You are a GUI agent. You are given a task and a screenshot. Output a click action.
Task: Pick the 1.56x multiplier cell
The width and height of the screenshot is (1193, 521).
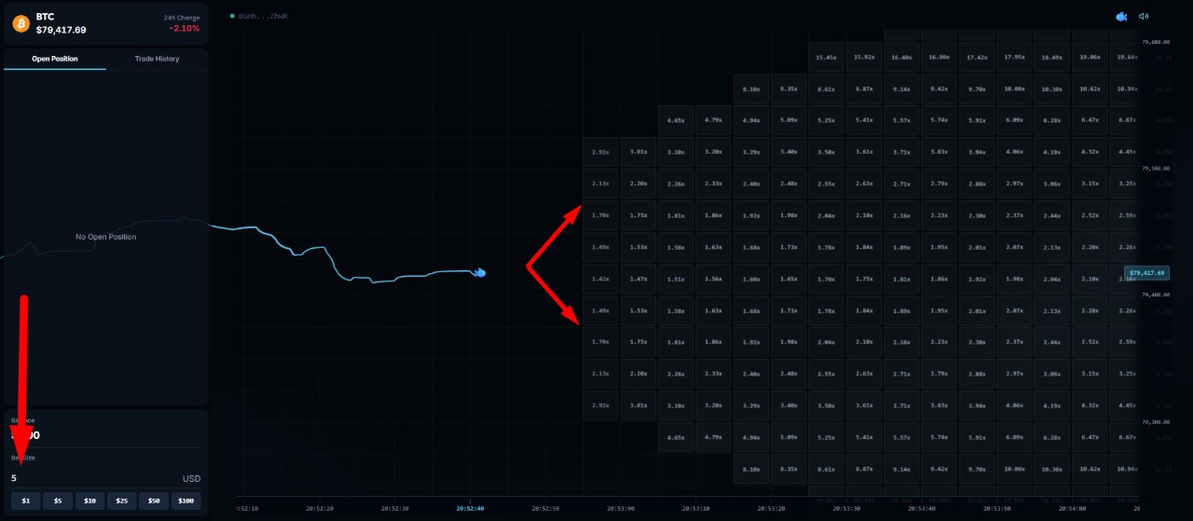(713, 279)
